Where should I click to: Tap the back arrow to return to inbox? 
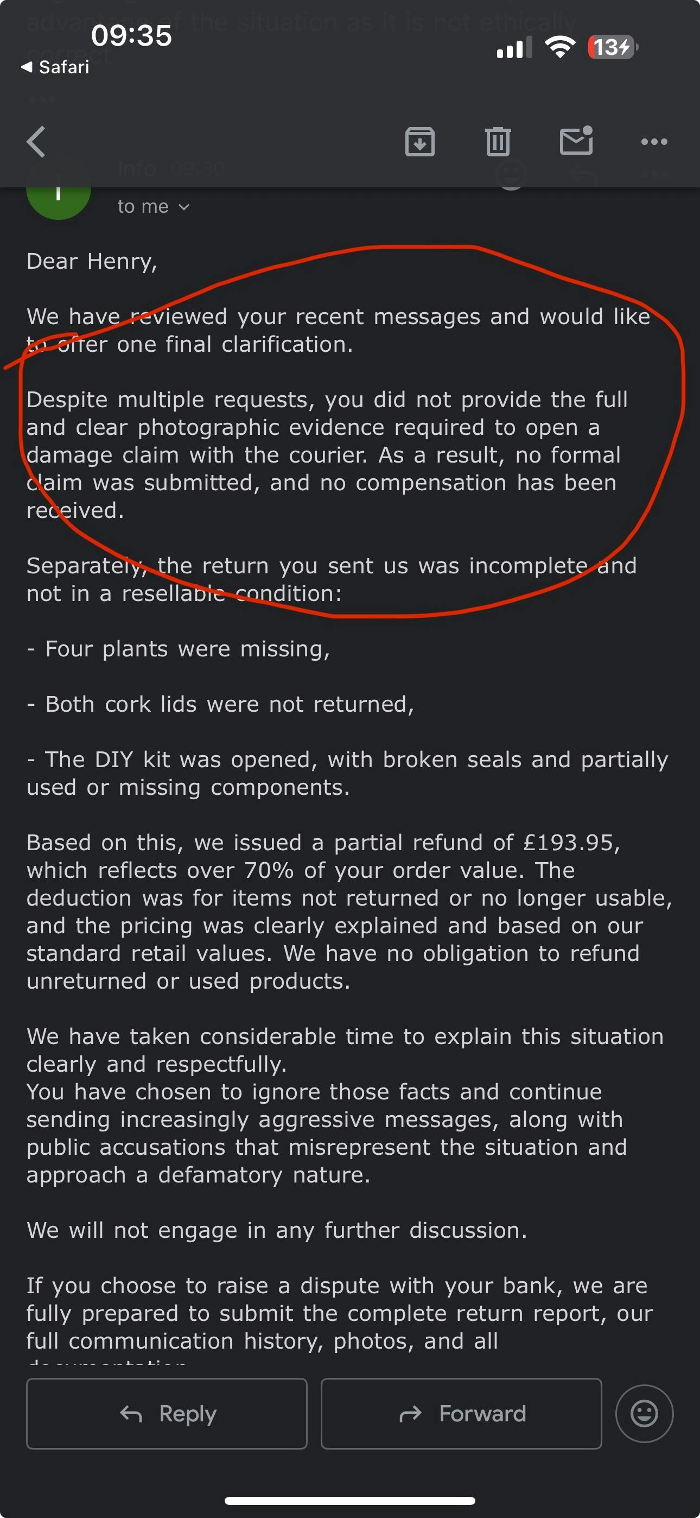coord(36,142)
